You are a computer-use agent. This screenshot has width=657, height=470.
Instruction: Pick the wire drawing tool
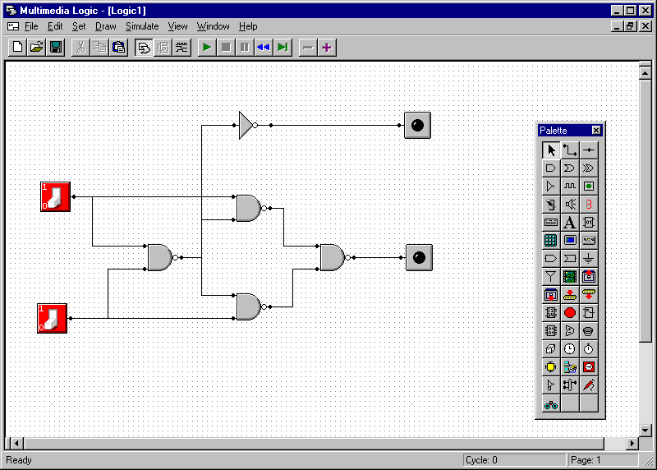[x=569, y=150]
